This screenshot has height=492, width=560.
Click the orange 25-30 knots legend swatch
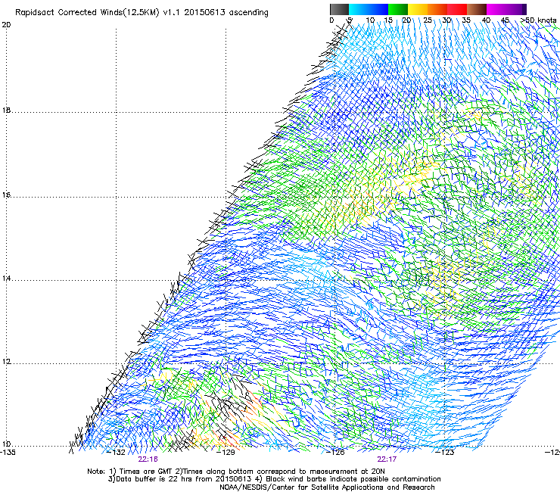[437, 9]
